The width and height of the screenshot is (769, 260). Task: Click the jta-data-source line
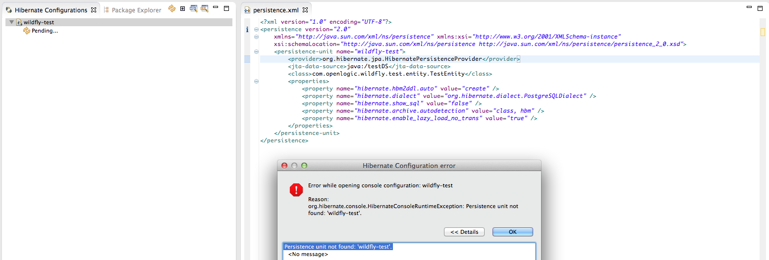coord(369,67)
